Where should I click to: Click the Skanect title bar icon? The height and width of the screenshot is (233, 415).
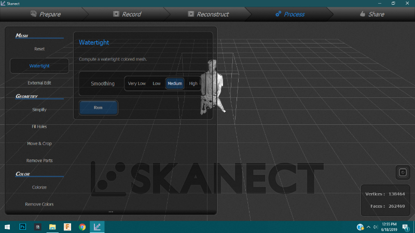[3, 4]
